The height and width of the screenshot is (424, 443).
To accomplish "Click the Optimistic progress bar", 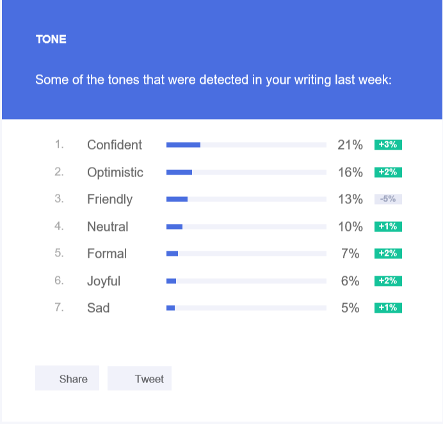I will point(246,173).
